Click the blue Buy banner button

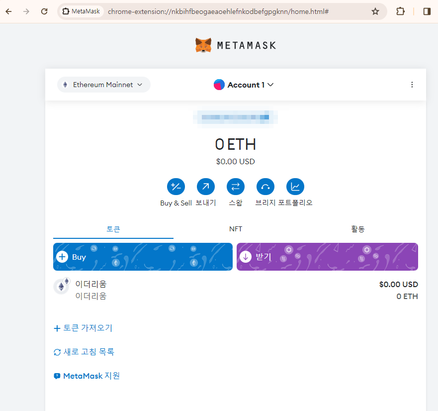point(143,256)
